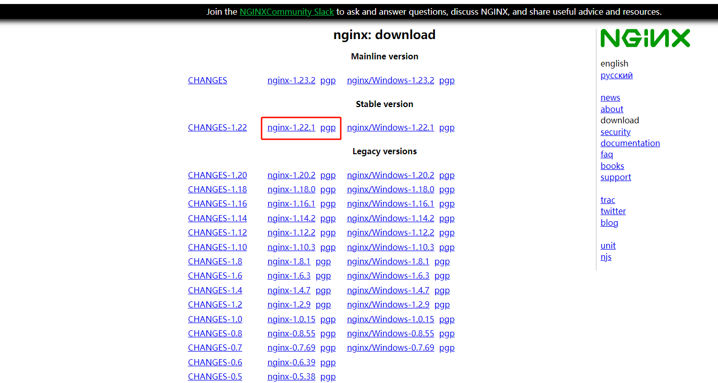Open CHANGES-1.22 changelog
Image resolution: width=718 pixels, height=383 pixels.
(217, 127)
